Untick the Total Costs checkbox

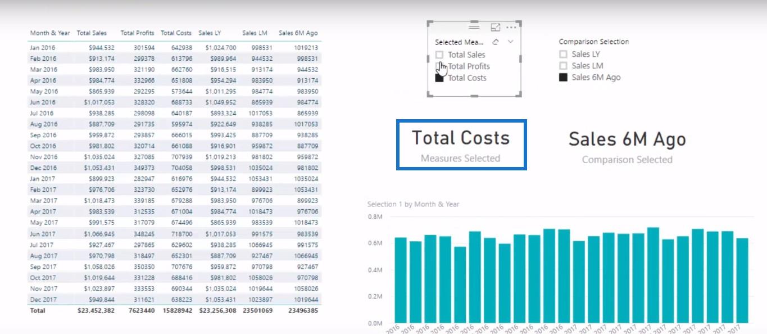[439, 78]
